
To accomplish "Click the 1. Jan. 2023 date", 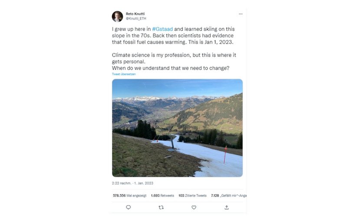I will coord(144,183).
